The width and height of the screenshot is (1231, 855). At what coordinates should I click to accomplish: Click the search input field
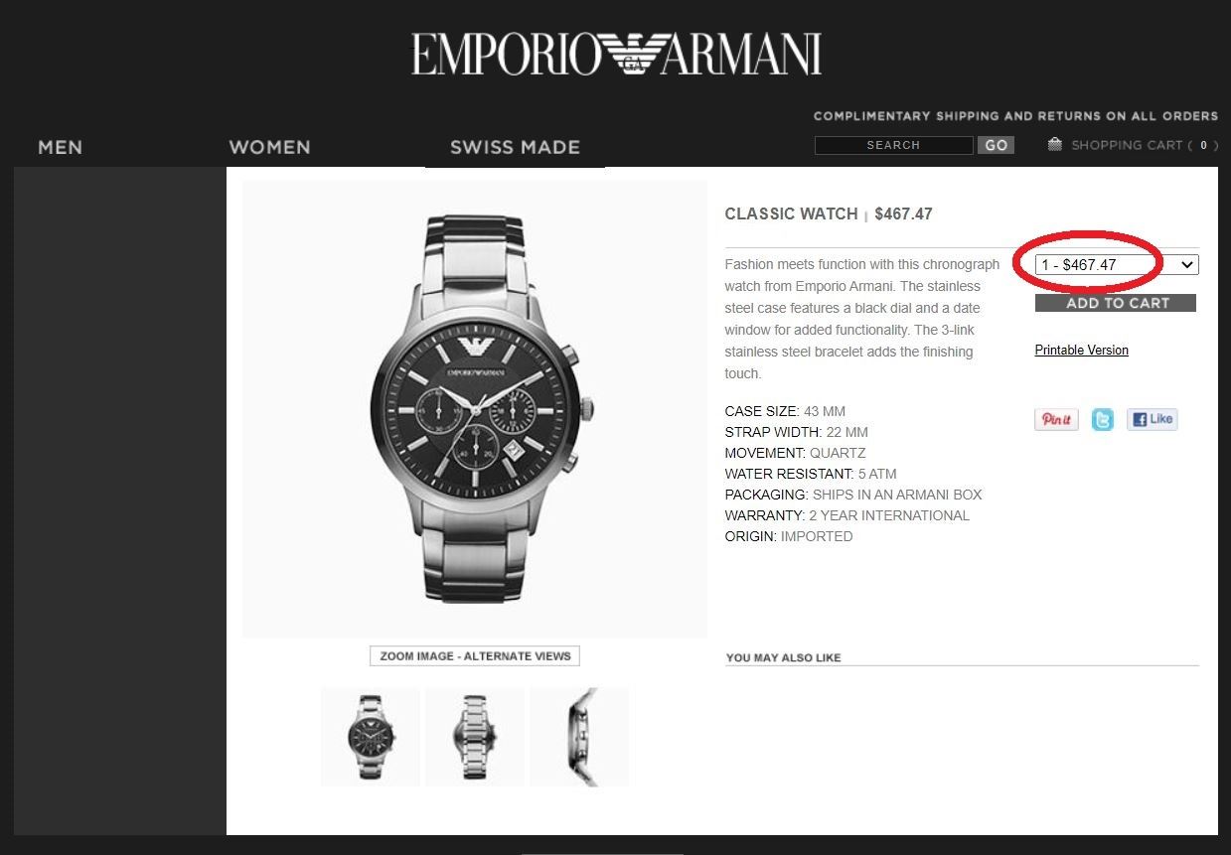(x=893, y=145)
